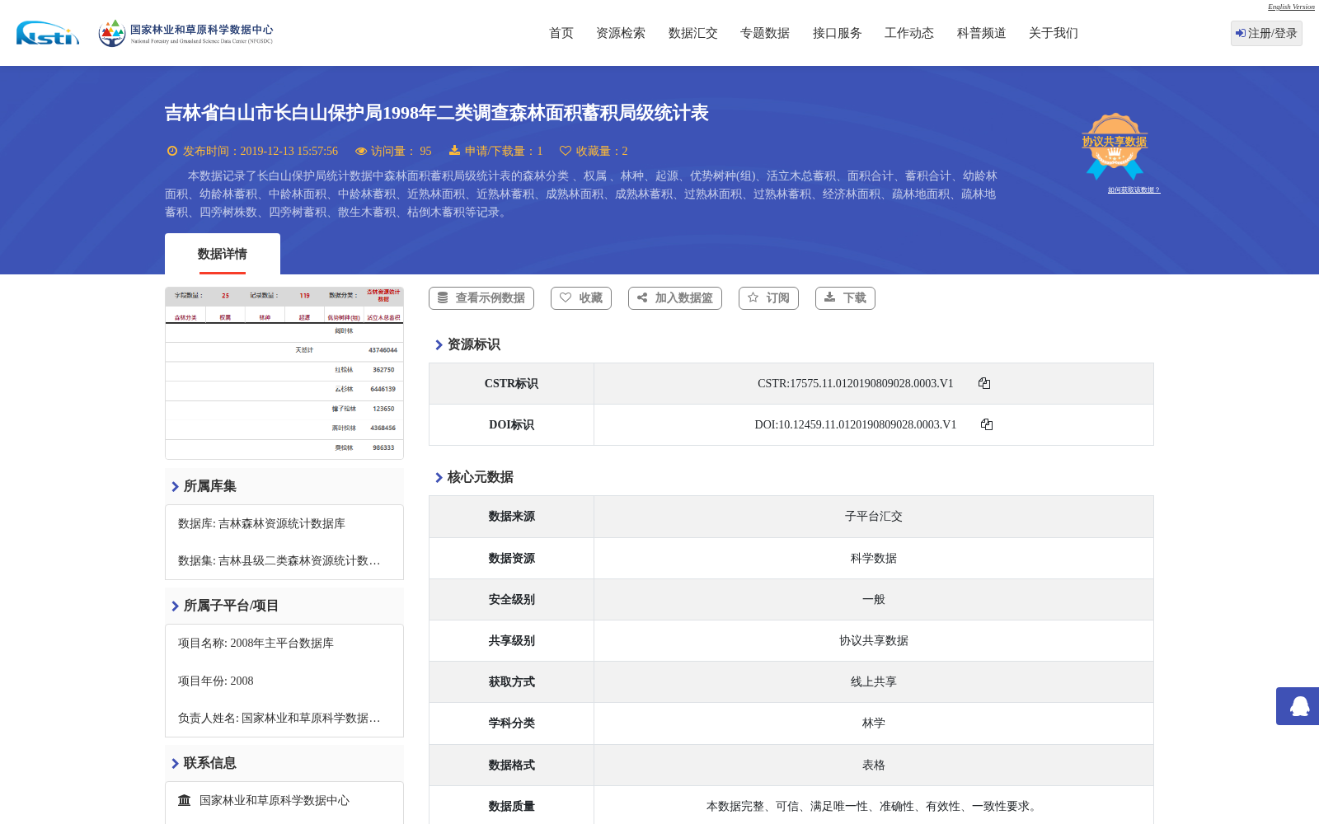Open the National Forestry Data Center logo
The image size is (1319, 824).
185,33
